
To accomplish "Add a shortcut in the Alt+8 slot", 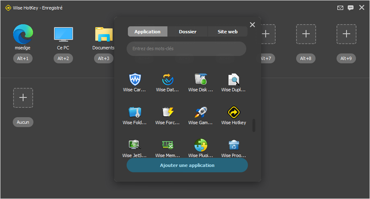I will (306, 34).
